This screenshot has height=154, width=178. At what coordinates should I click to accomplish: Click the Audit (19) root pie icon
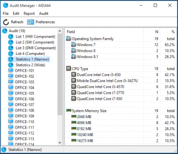pos(5,31)
